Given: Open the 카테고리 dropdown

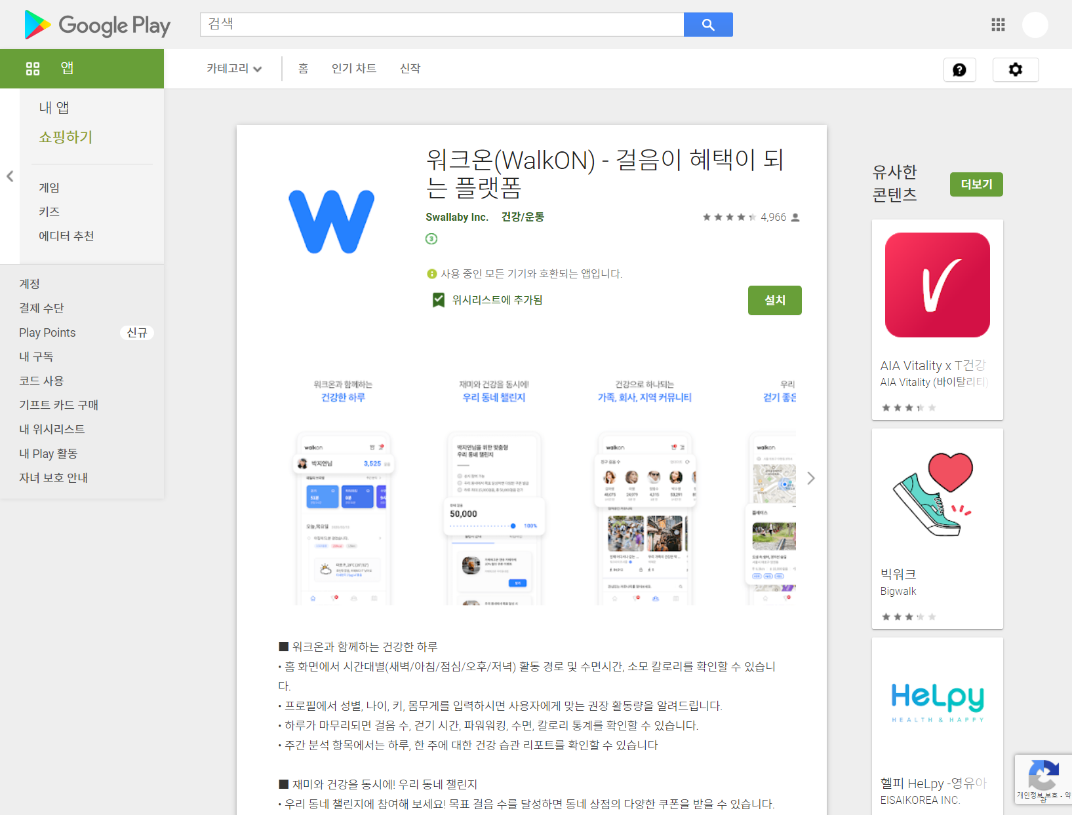Looking at the screenshot, I should point(234,69).
